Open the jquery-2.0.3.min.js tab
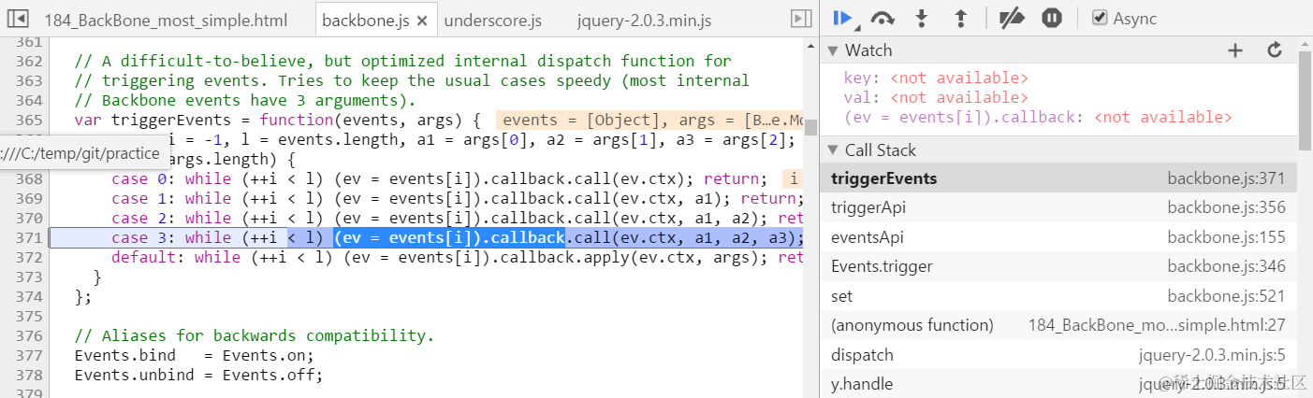 point(644,20)
